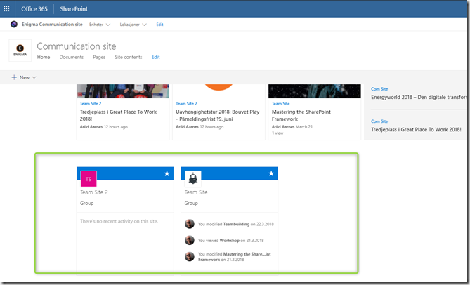Click Edit beside Site contents

155,57
